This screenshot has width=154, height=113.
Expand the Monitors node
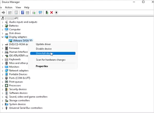pos(3,67)
